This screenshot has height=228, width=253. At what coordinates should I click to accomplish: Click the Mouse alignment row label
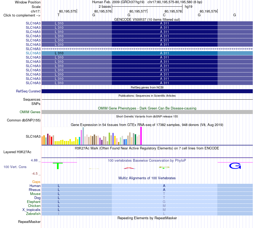coord(35,194)
